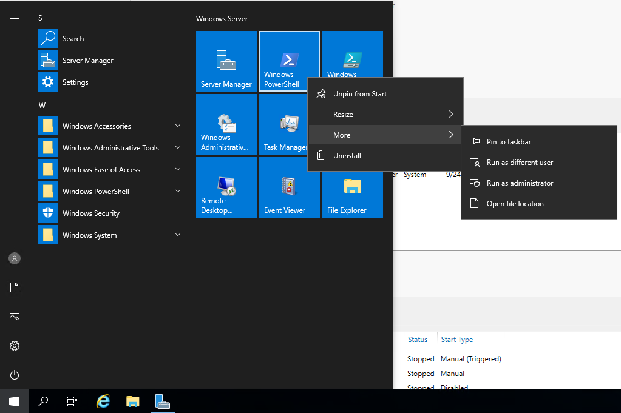Open the Task Manager tile
Viewport: 621px width, 413px height.
[x=283, y=124]
